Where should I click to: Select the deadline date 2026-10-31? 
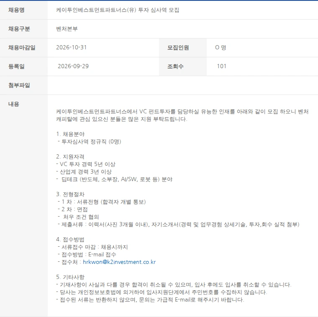[x=72, y=47]
